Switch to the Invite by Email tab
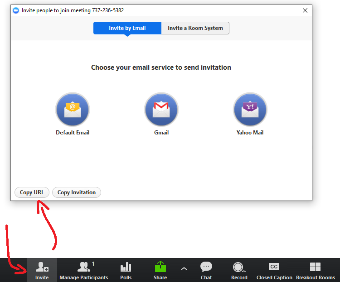The image size is (340, 282). [x=127, y=28]
